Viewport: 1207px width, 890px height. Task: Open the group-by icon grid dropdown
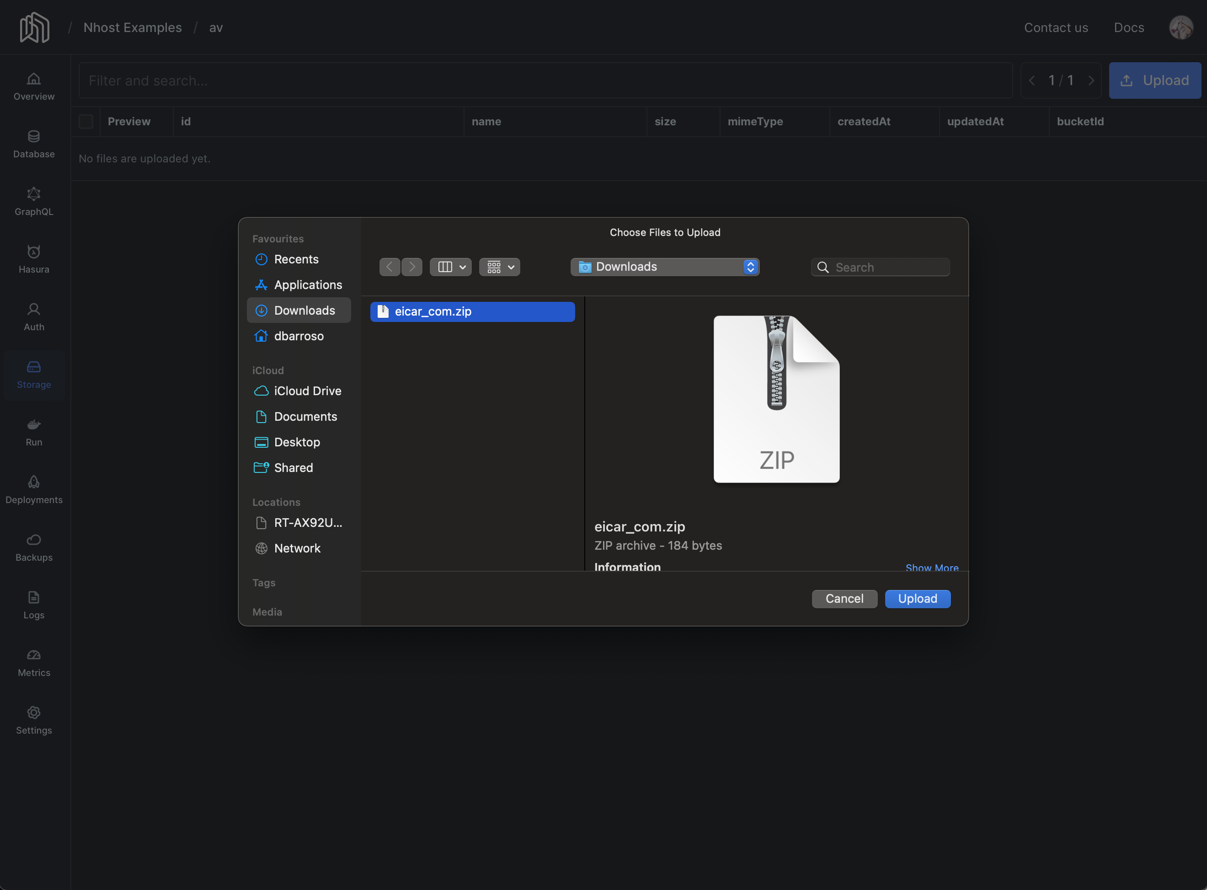click(x=499, y=267)
